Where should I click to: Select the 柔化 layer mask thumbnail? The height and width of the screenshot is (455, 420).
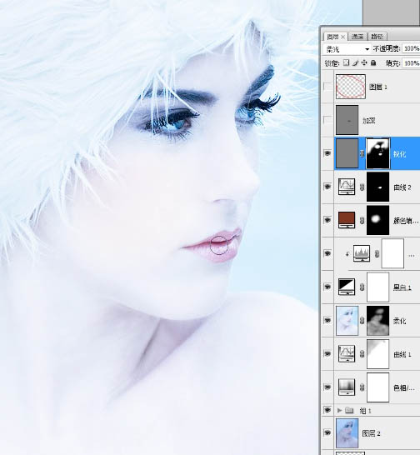coord(377,320)
